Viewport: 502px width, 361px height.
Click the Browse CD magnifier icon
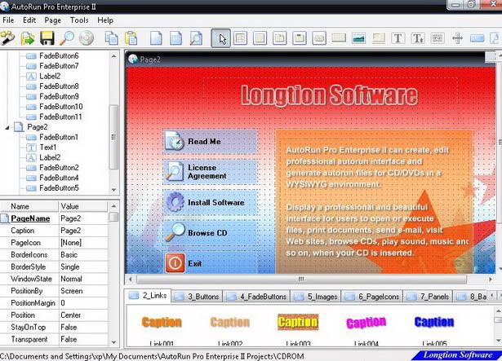tap(175, 232)
